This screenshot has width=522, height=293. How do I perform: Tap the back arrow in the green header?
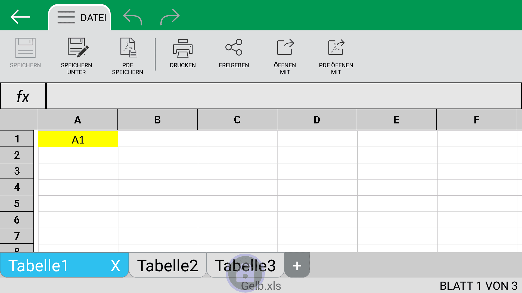[20, 17]
